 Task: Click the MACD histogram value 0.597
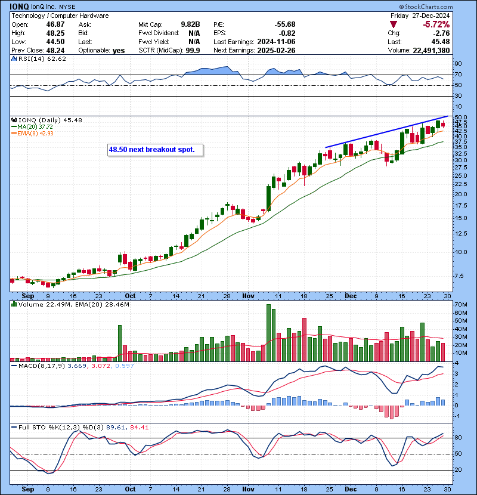tap(125, 366)
